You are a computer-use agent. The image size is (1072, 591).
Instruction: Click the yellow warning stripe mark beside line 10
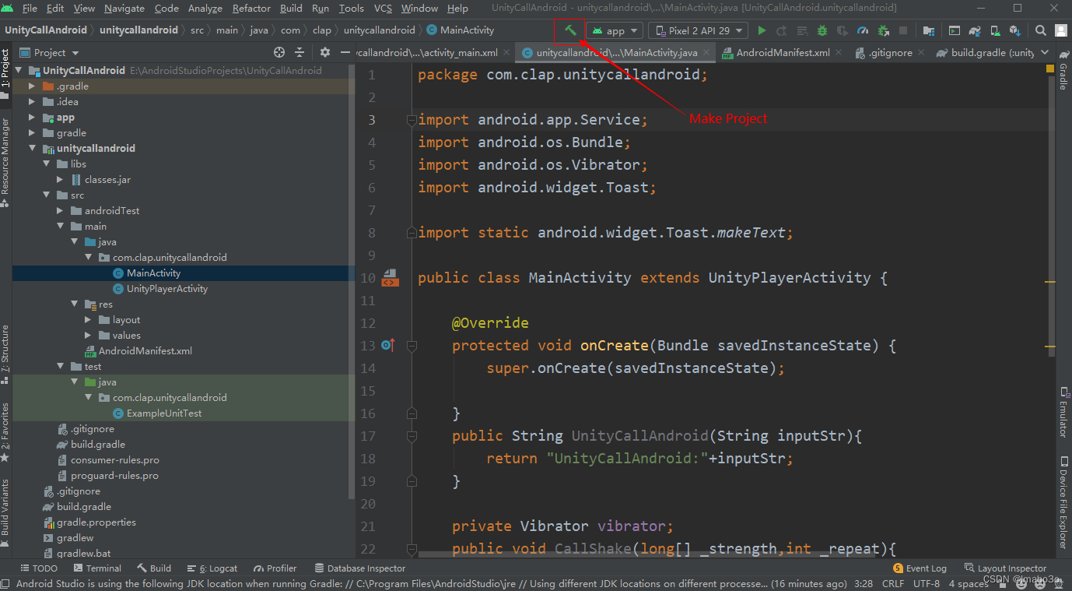(1050, 281)
